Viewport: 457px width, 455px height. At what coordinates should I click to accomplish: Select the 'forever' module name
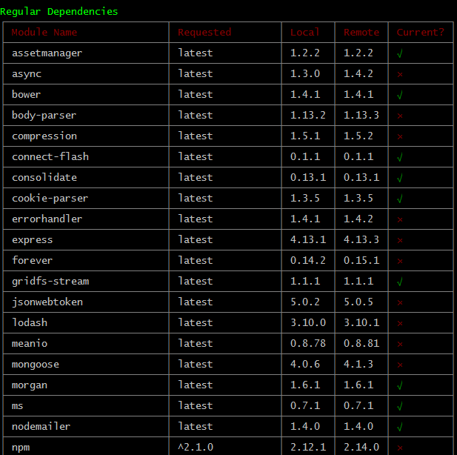pos(32,260)
